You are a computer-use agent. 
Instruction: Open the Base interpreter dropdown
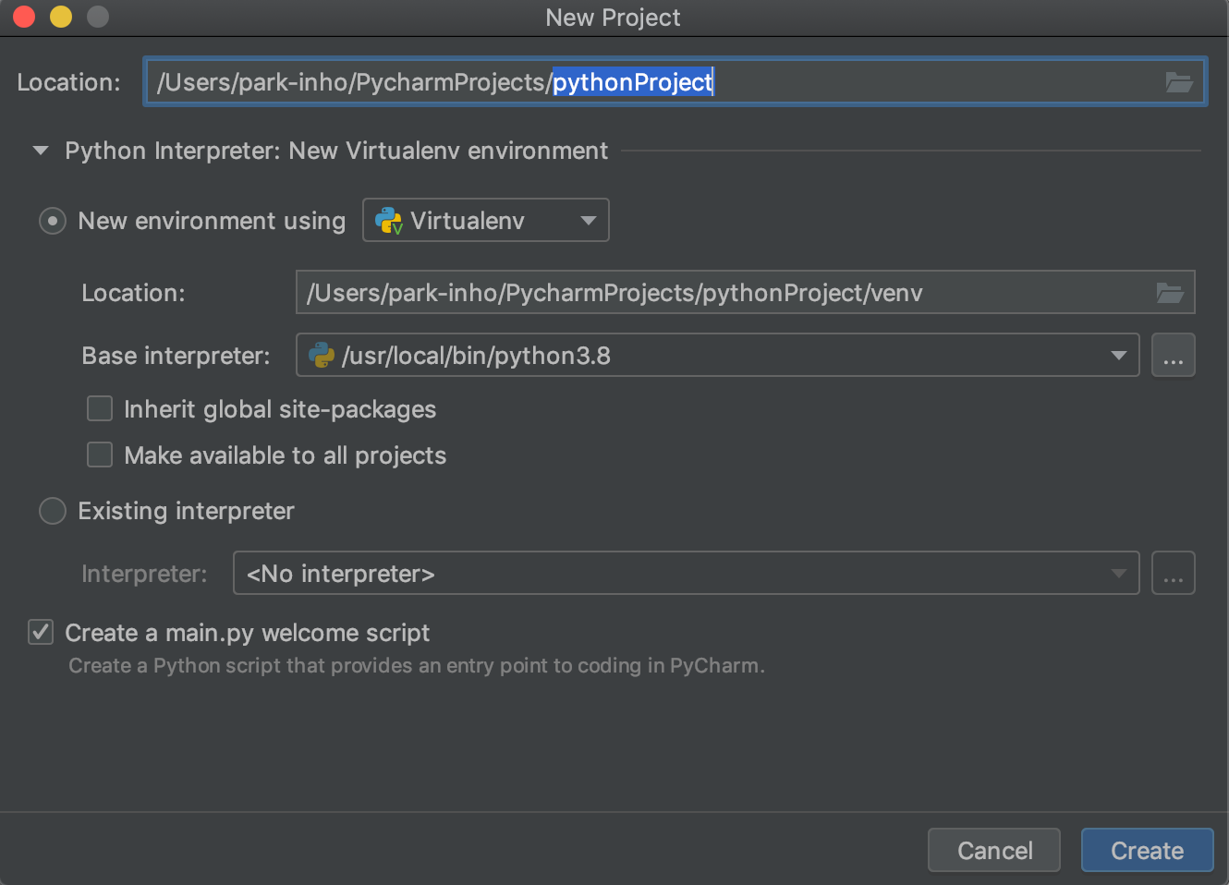click(x=717, y=356)
